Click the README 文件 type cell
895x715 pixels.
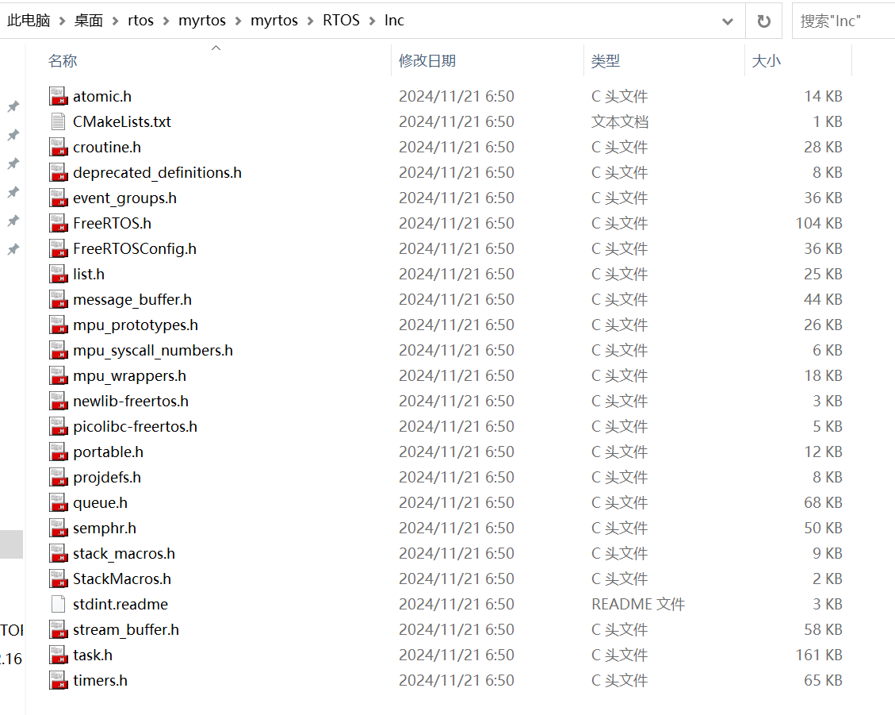tap(638, 604)
